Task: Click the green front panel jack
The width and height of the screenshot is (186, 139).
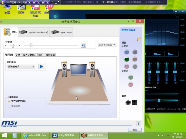Action: pos(131,77)
